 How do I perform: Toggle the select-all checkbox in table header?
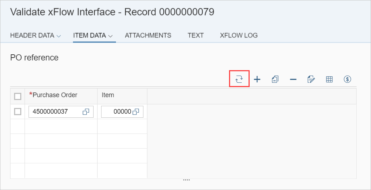coord(17,96)
